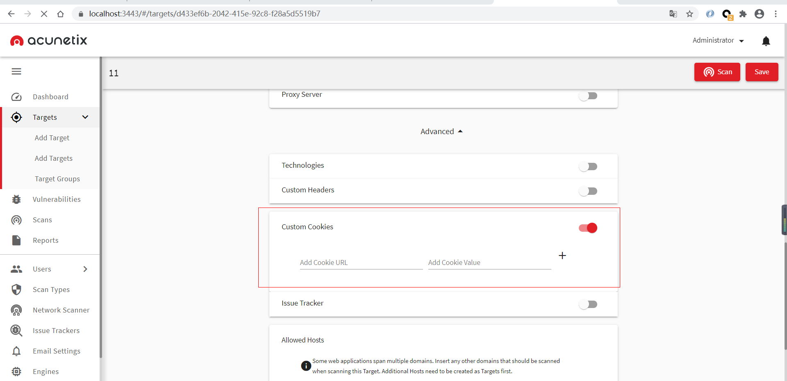Click the Network Scanner icon
Screen dimensions: 787x381
(x=16, y=310)
